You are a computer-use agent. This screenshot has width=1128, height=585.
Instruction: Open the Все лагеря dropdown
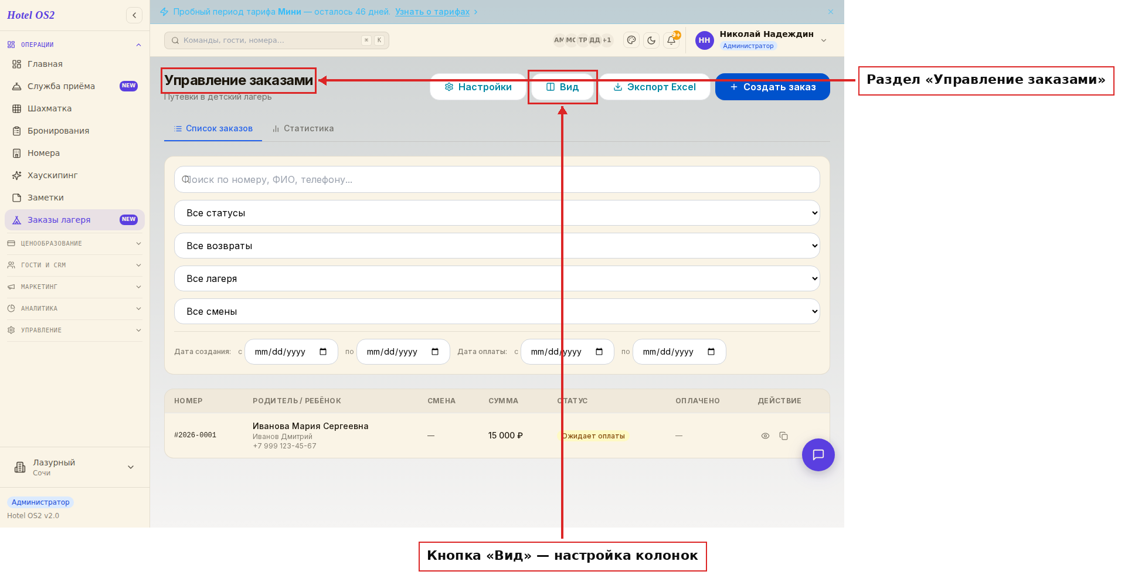(497, 278)
